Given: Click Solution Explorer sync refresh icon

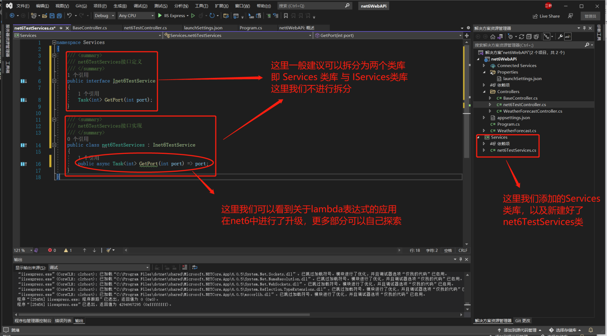Looking at the screenshot, I should click(521, 37).
